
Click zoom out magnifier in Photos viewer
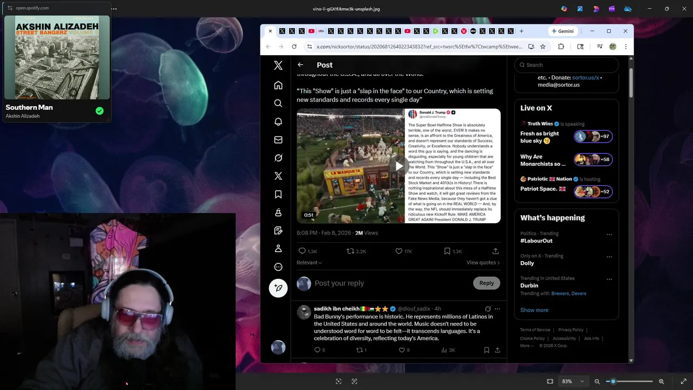pos(597,381)
